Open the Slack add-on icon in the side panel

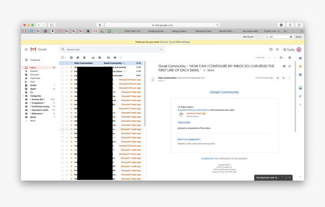(x=300, y=96)
